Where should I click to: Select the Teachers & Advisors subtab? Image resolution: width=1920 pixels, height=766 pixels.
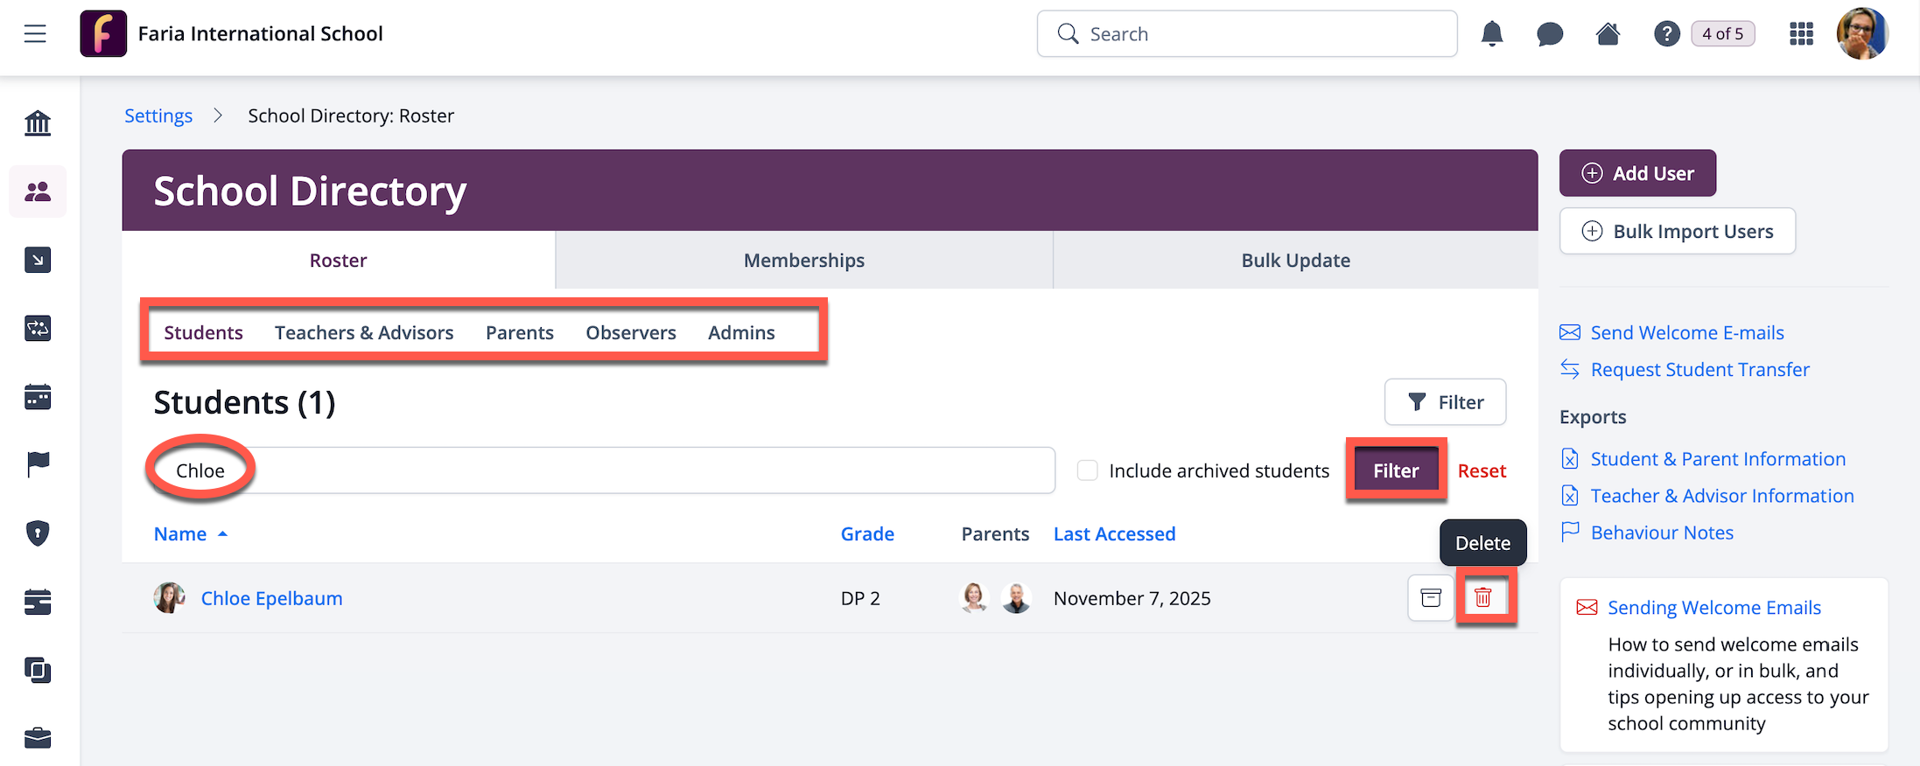(x=364, y=333)
